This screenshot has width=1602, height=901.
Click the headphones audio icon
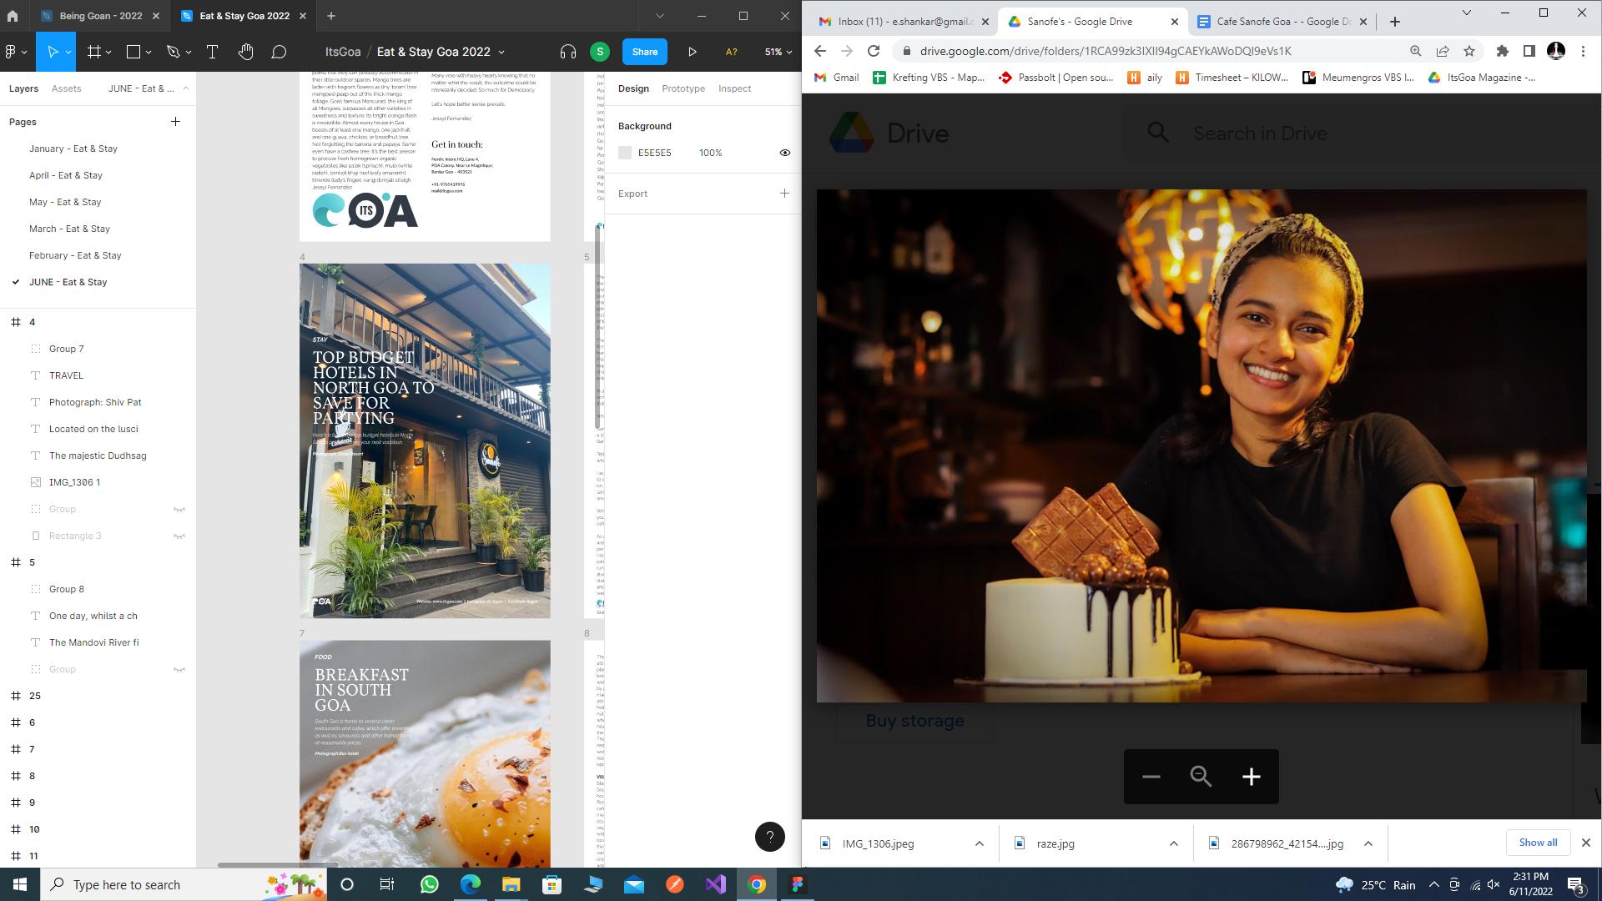click(x=568, y=52)
